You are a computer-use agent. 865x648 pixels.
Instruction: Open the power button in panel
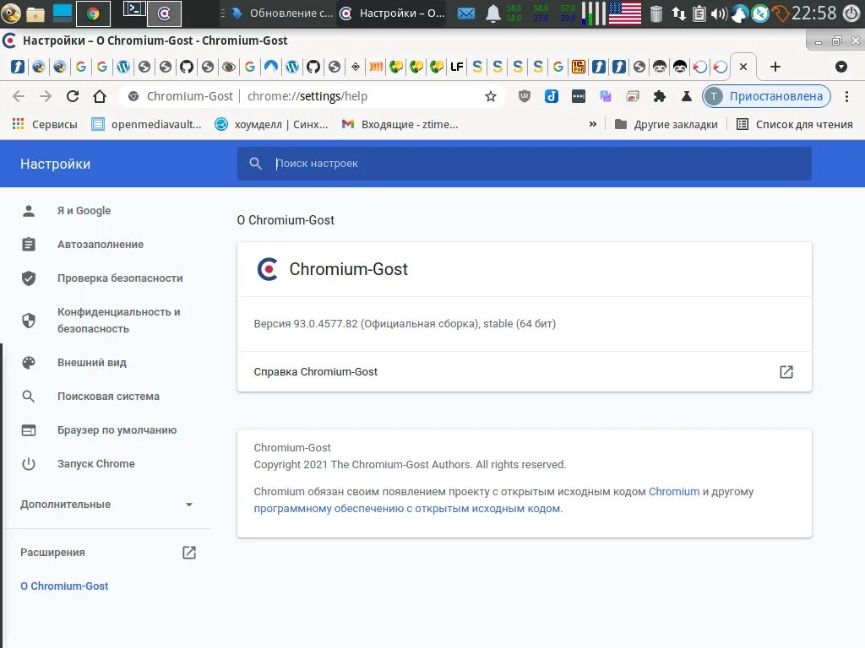click(x=851, y=13)
